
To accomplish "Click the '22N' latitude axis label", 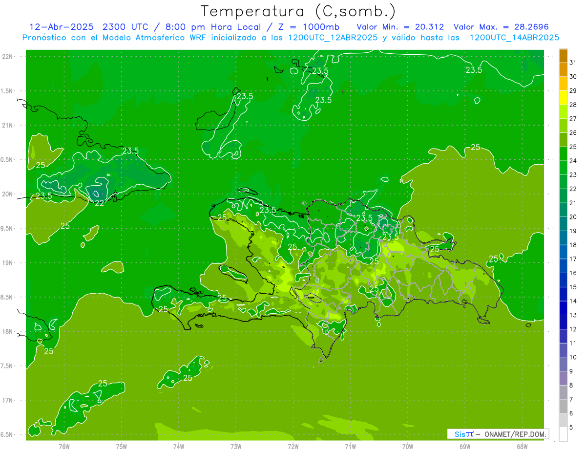I will 8,57.
